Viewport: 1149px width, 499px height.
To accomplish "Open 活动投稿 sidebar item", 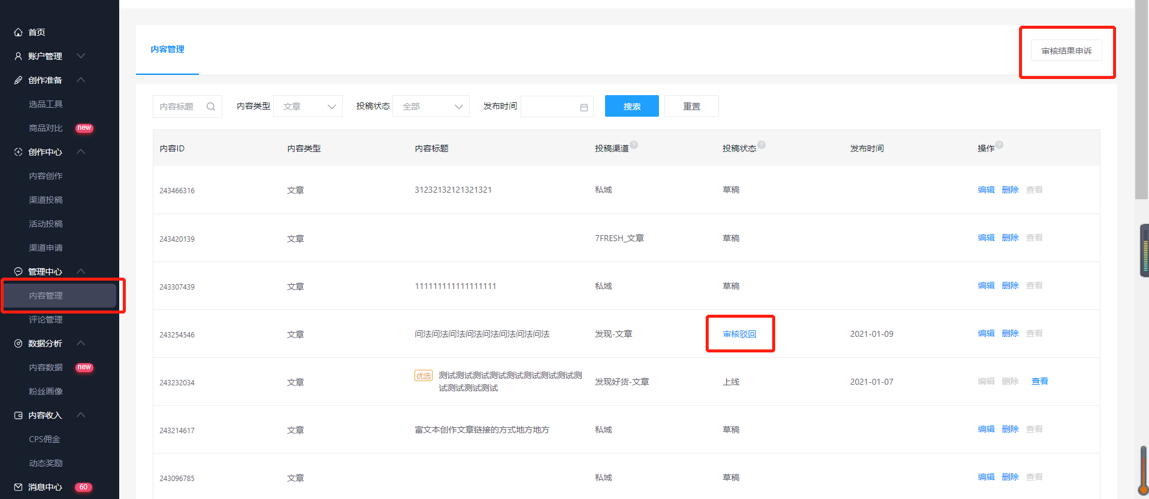I will pyautogui.click(x=46, y=224).
